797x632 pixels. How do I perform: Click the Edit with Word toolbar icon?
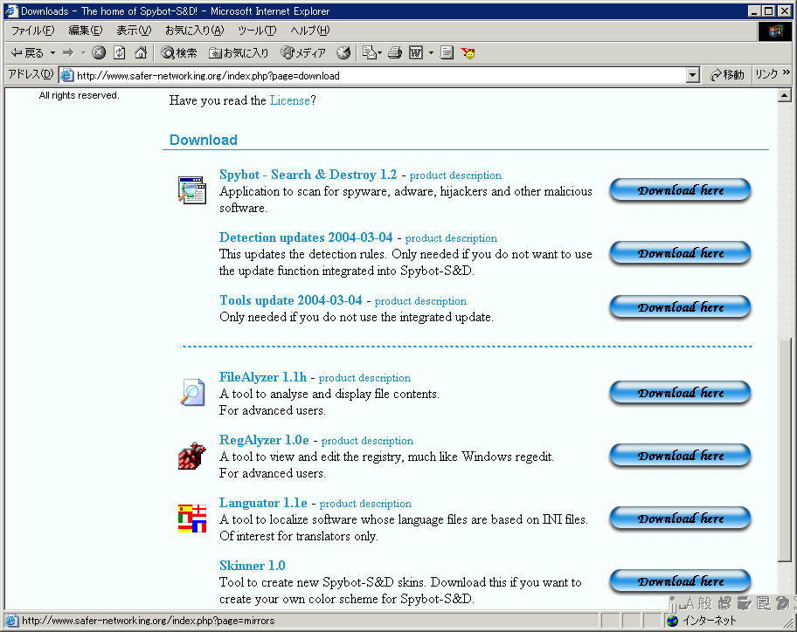click(x=416, y=52)
